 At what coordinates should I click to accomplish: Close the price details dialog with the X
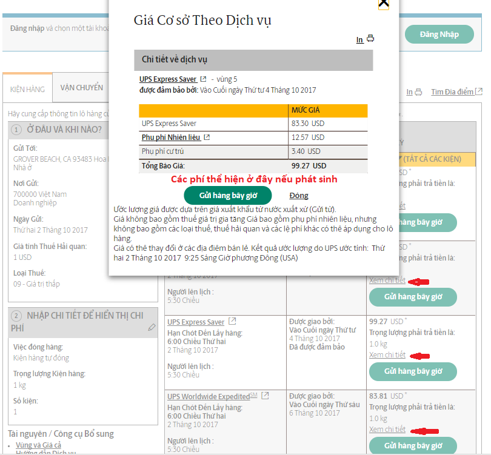pyautogui.click(x=384, y=4)
